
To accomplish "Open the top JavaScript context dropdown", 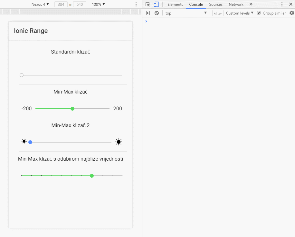I will pos(186,13).
